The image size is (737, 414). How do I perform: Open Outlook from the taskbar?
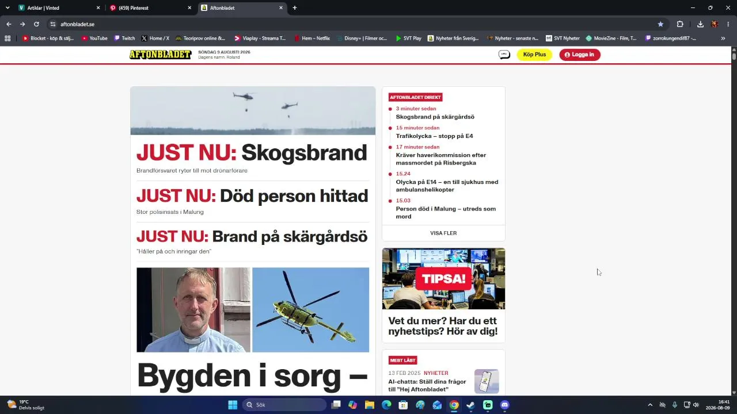coord(437,405)
